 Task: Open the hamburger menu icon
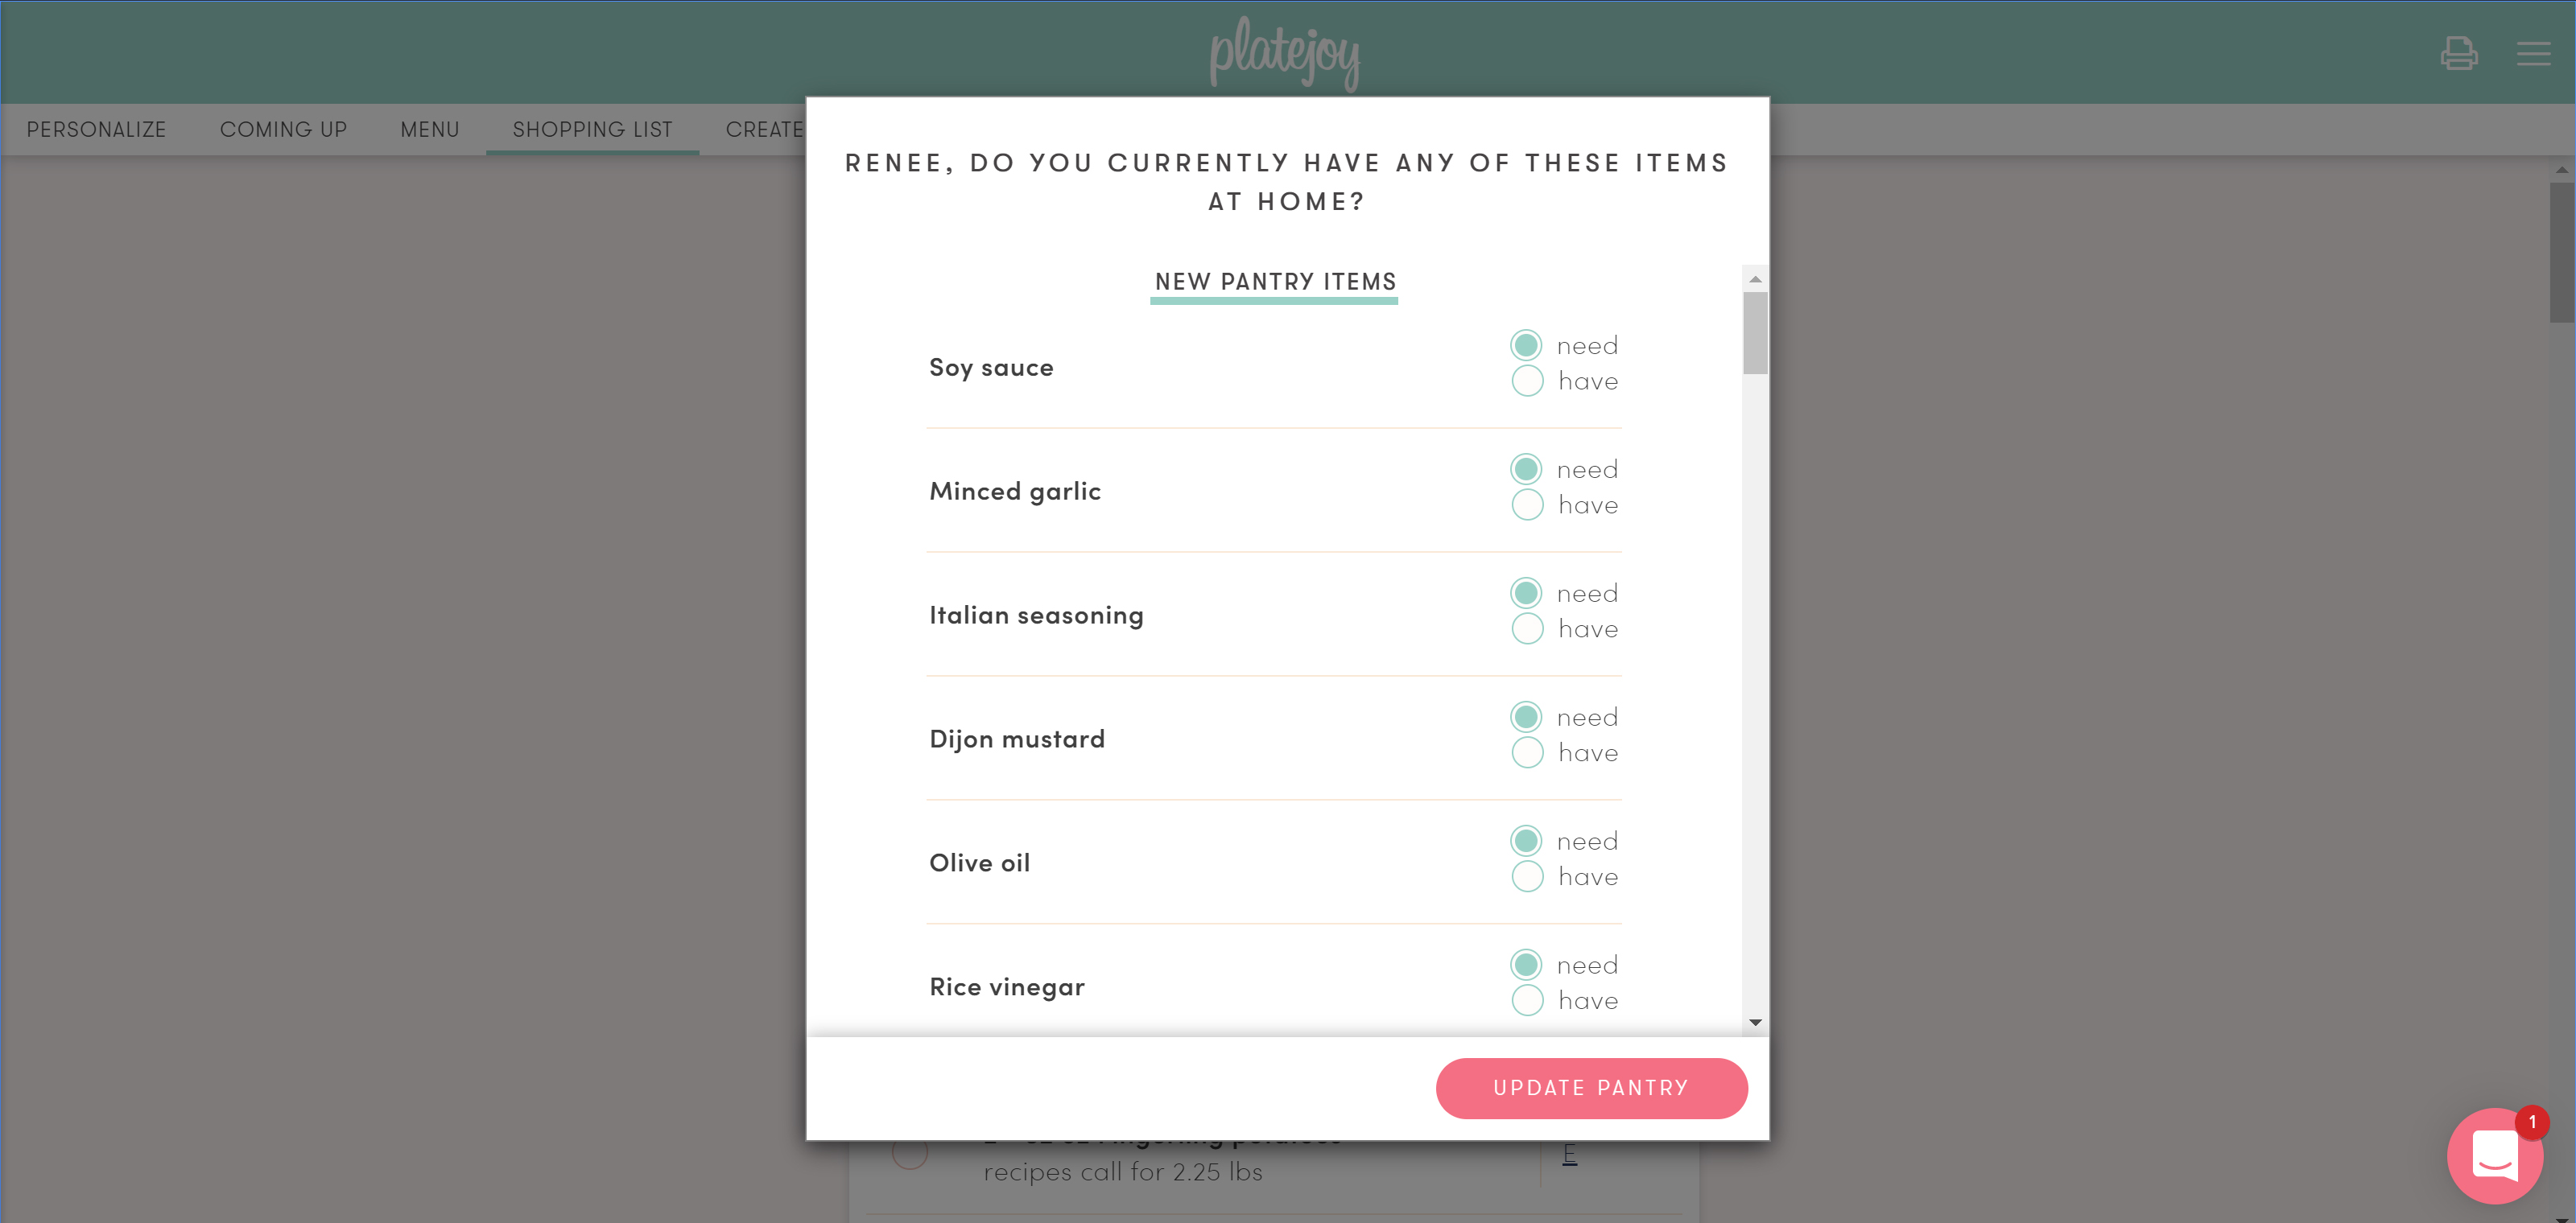2532,53
